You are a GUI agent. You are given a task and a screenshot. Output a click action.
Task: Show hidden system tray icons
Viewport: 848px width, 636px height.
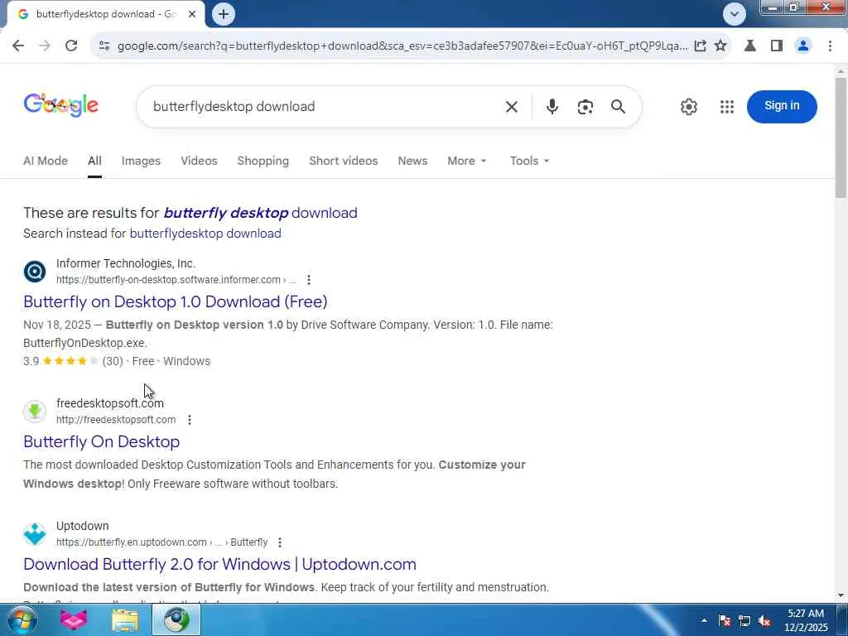tap(704, 620)
